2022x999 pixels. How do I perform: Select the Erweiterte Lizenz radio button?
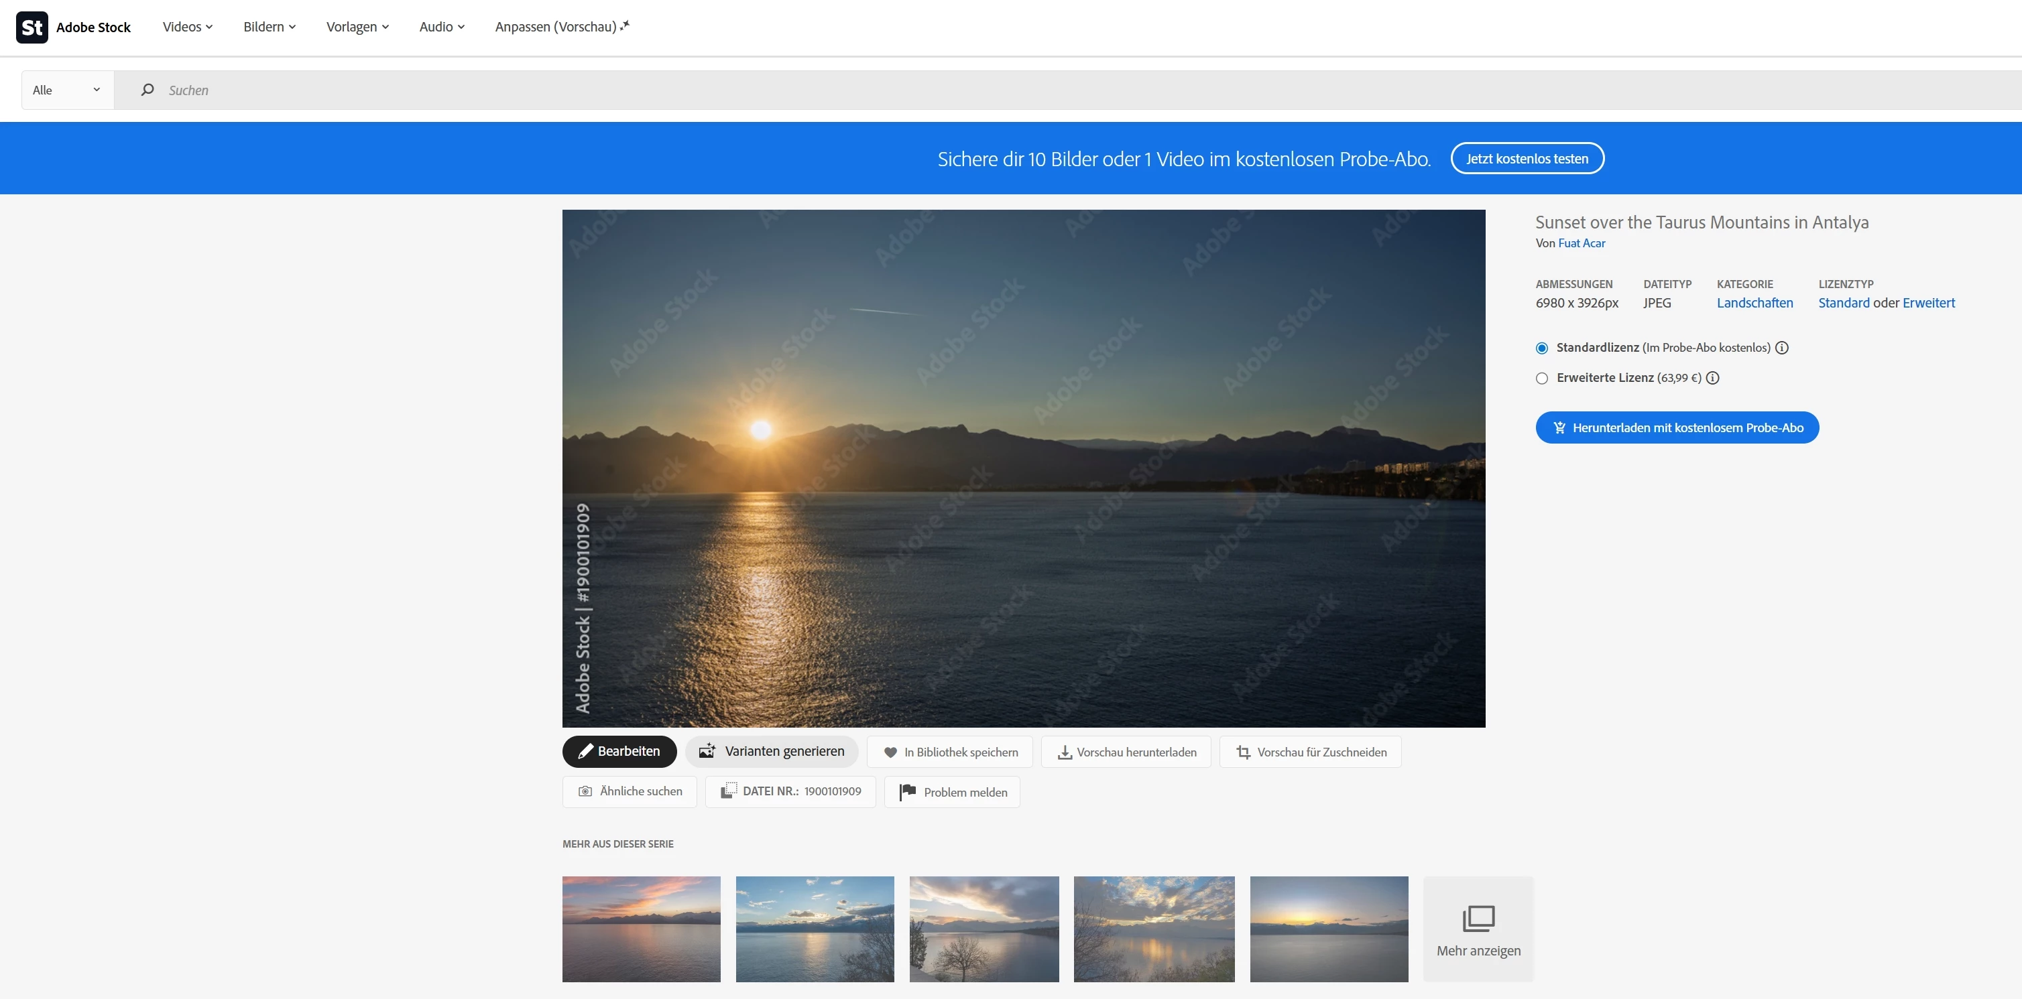point(1541,379)
